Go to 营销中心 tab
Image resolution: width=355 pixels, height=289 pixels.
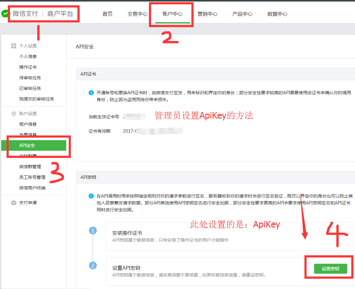pyautogui.click(x=207, y=14)
